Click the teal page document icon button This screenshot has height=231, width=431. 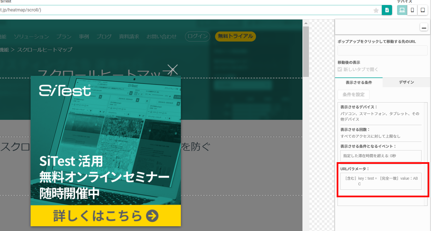pyautogui.click(x=387, y=10)
